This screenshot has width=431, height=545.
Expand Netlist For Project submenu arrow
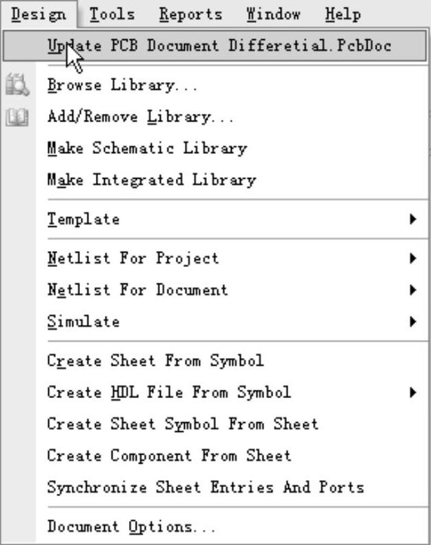[x=412, y=259]
